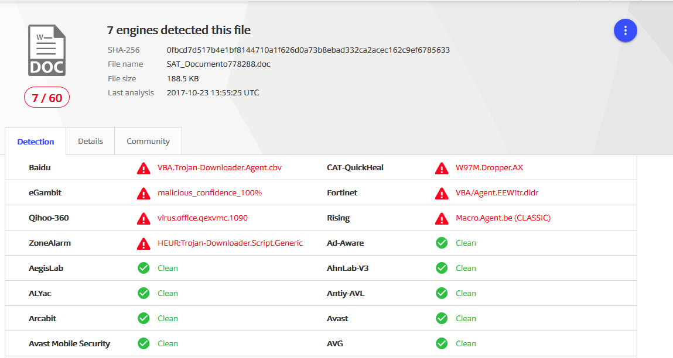Click the AhnLab-V3 engine name
The width and height of the screenshot is (673, 358).
[348, 268]
